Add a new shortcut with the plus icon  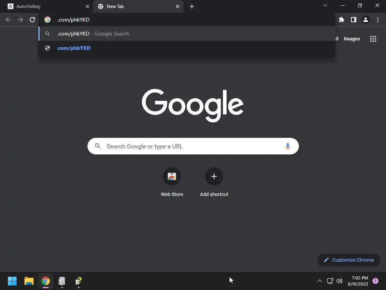coord(214,176)
